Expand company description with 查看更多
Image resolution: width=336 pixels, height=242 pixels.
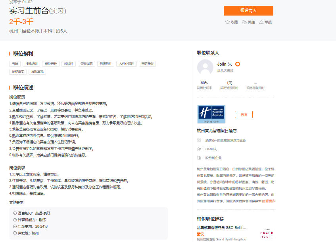(x=268, y=201)
